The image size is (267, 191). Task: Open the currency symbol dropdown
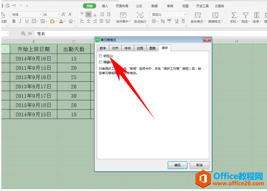point(158,21)
